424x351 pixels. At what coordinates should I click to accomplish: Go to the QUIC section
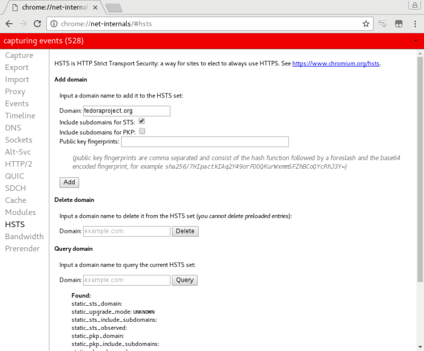[14, 176]
